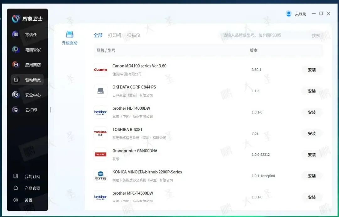Open the 设置 gear icon
The height and width of the screenshot is (217, 339).
tap(16, 200)
